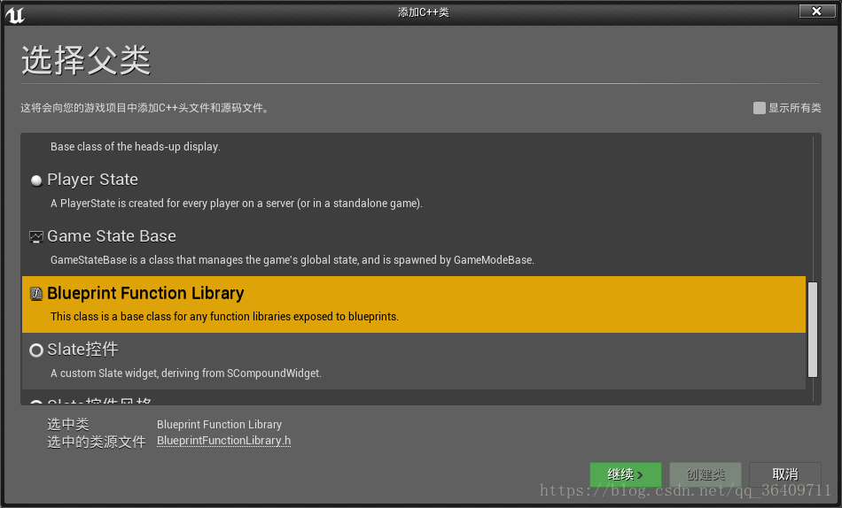The image size is (842, 508).
Task: Click the Player State class icon
Action: (36, 181)
